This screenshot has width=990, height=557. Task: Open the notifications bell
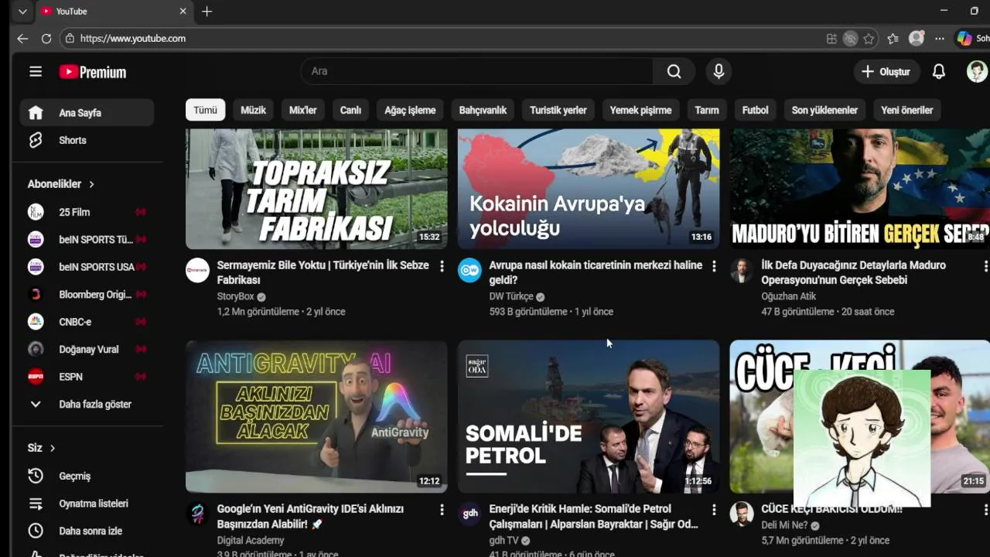(x=938, y=71)
